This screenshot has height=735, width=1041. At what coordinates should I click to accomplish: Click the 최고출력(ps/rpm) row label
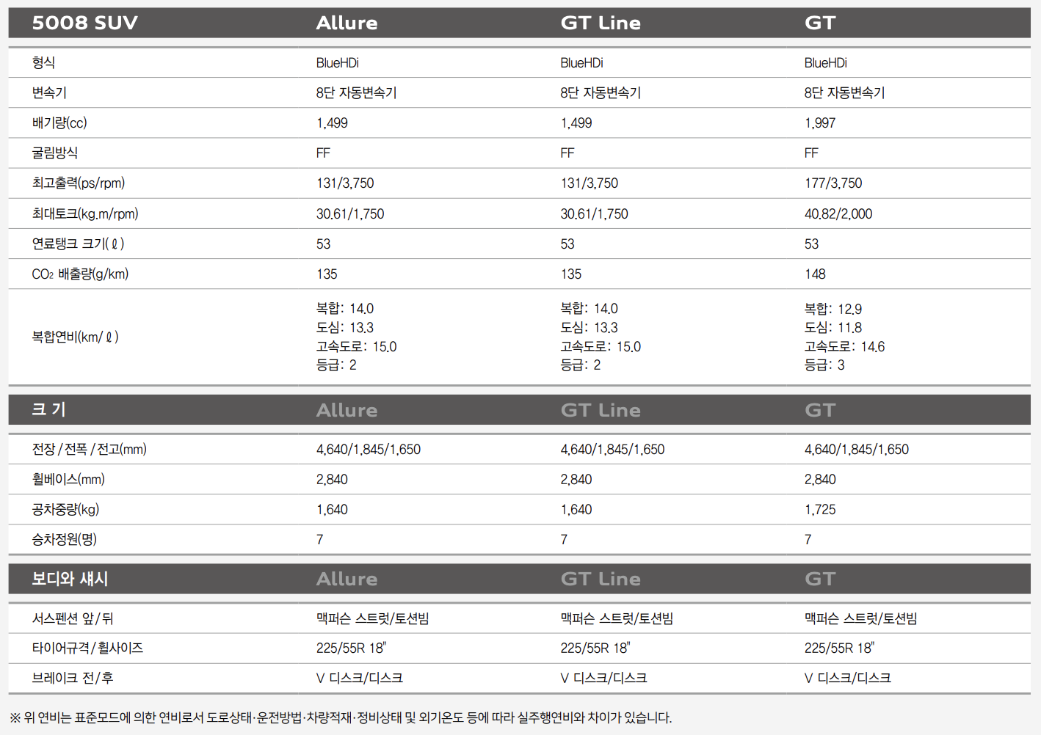pyautogui.click(x=79, y=183)
